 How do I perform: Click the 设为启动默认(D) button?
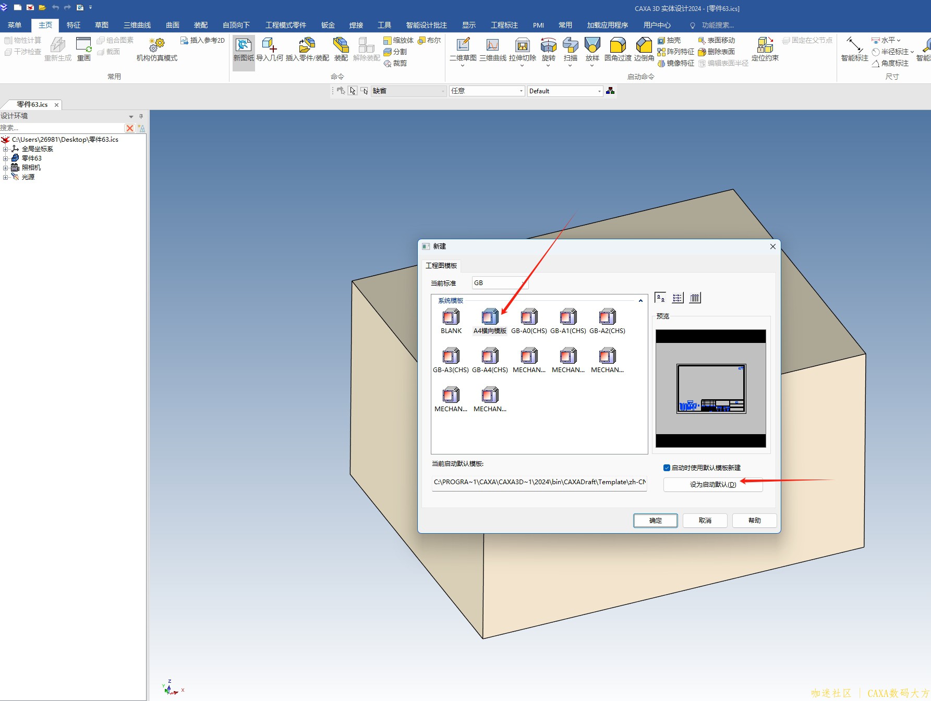click(712, 485)
